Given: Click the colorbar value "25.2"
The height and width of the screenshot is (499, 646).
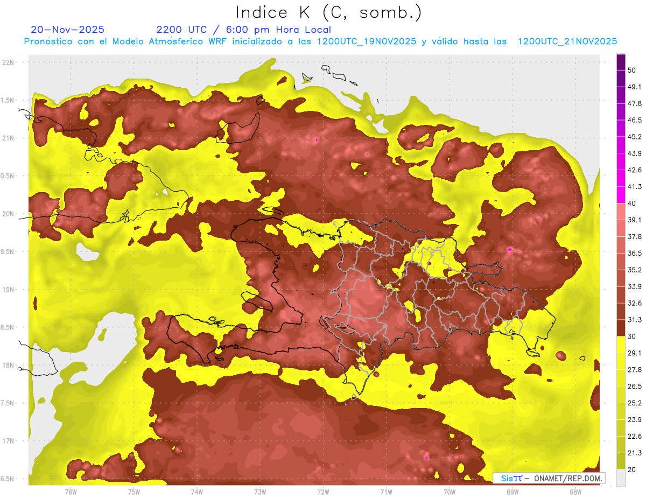Looking at the screenshot, I should (635, 403).
